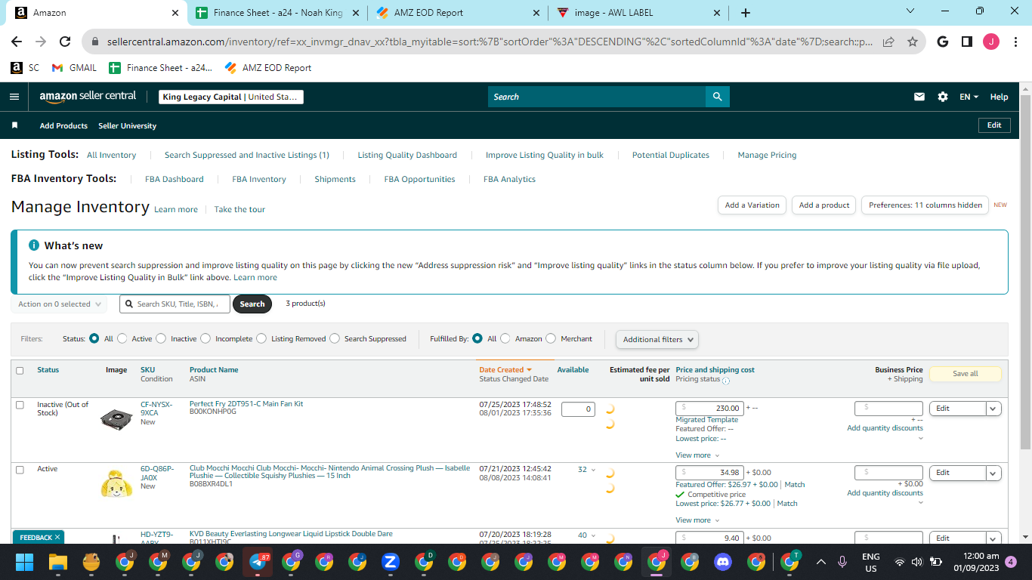Click the browser vertical scrollbar
1032x580 pixels.
pos(1025,272)
